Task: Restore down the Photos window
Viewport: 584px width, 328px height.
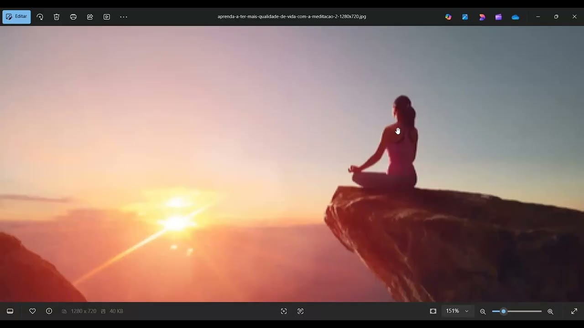Action: click(556, 17)
